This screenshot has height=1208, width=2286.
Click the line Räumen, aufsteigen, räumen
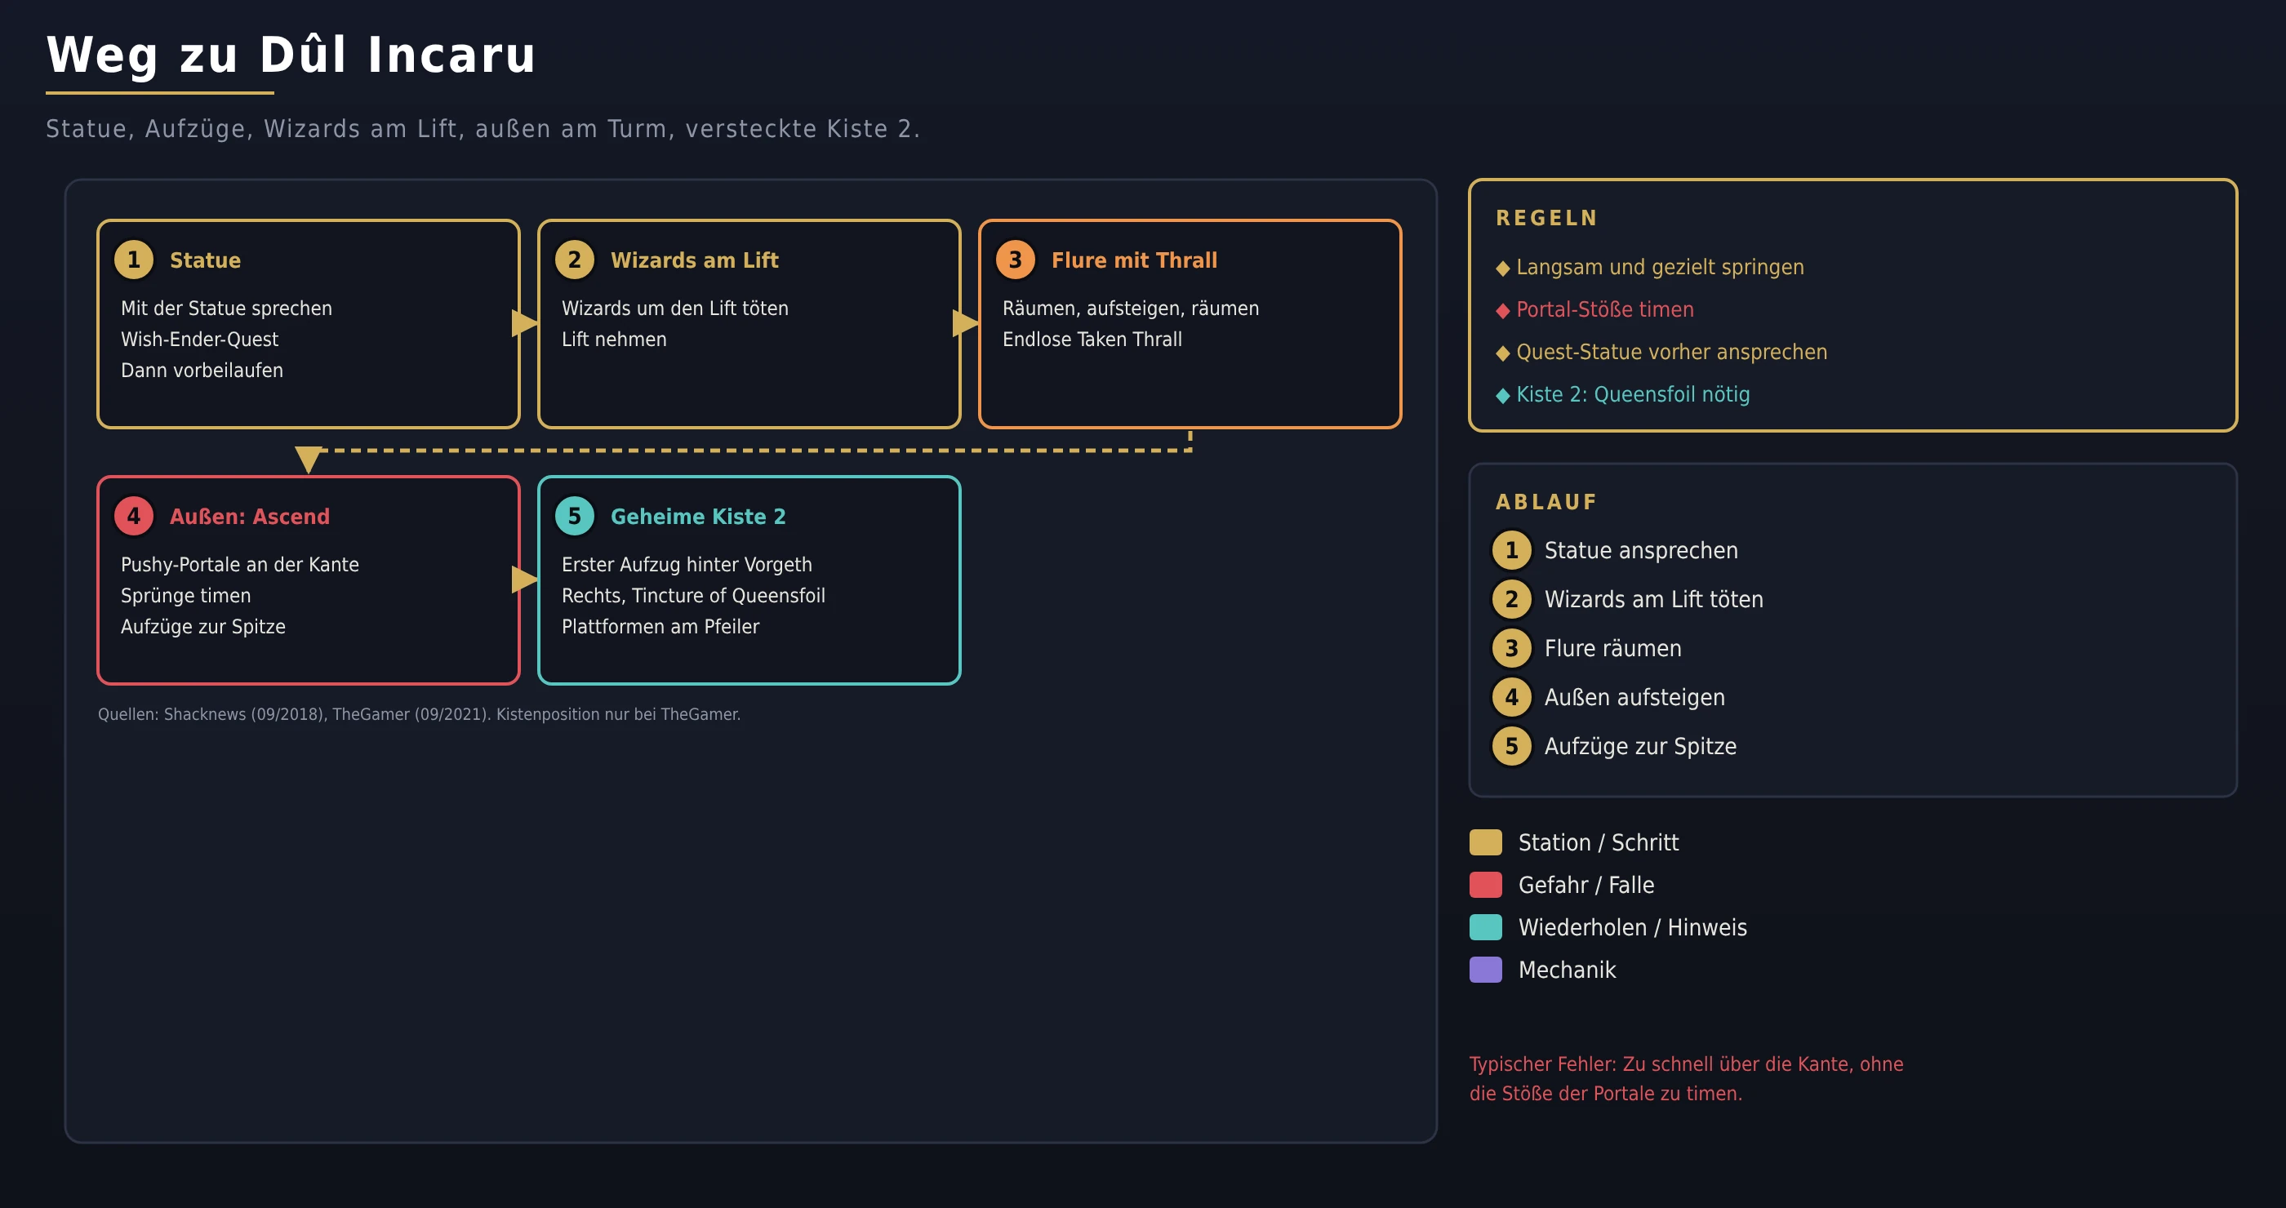(1131, 309)
